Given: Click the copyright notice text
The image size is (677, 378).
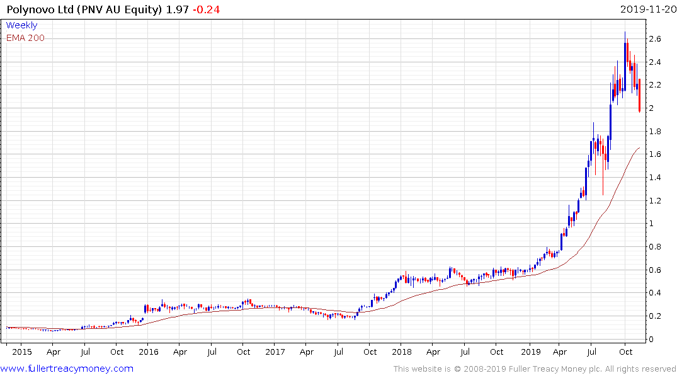Looking at the screenshot, I should coord(535,369).
